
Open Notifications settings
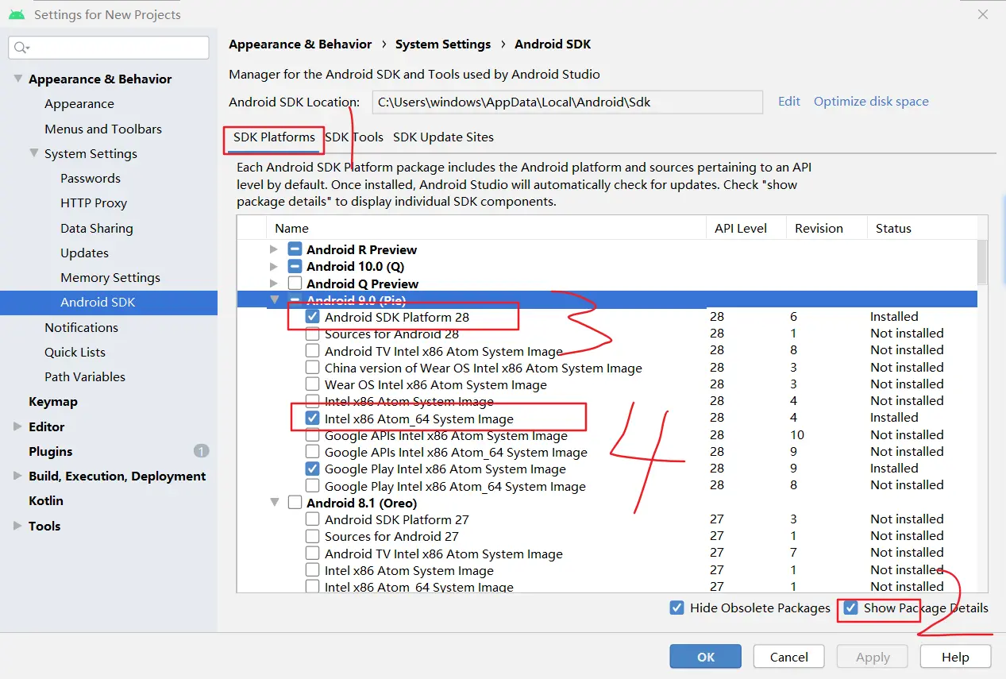click(81, 327)
